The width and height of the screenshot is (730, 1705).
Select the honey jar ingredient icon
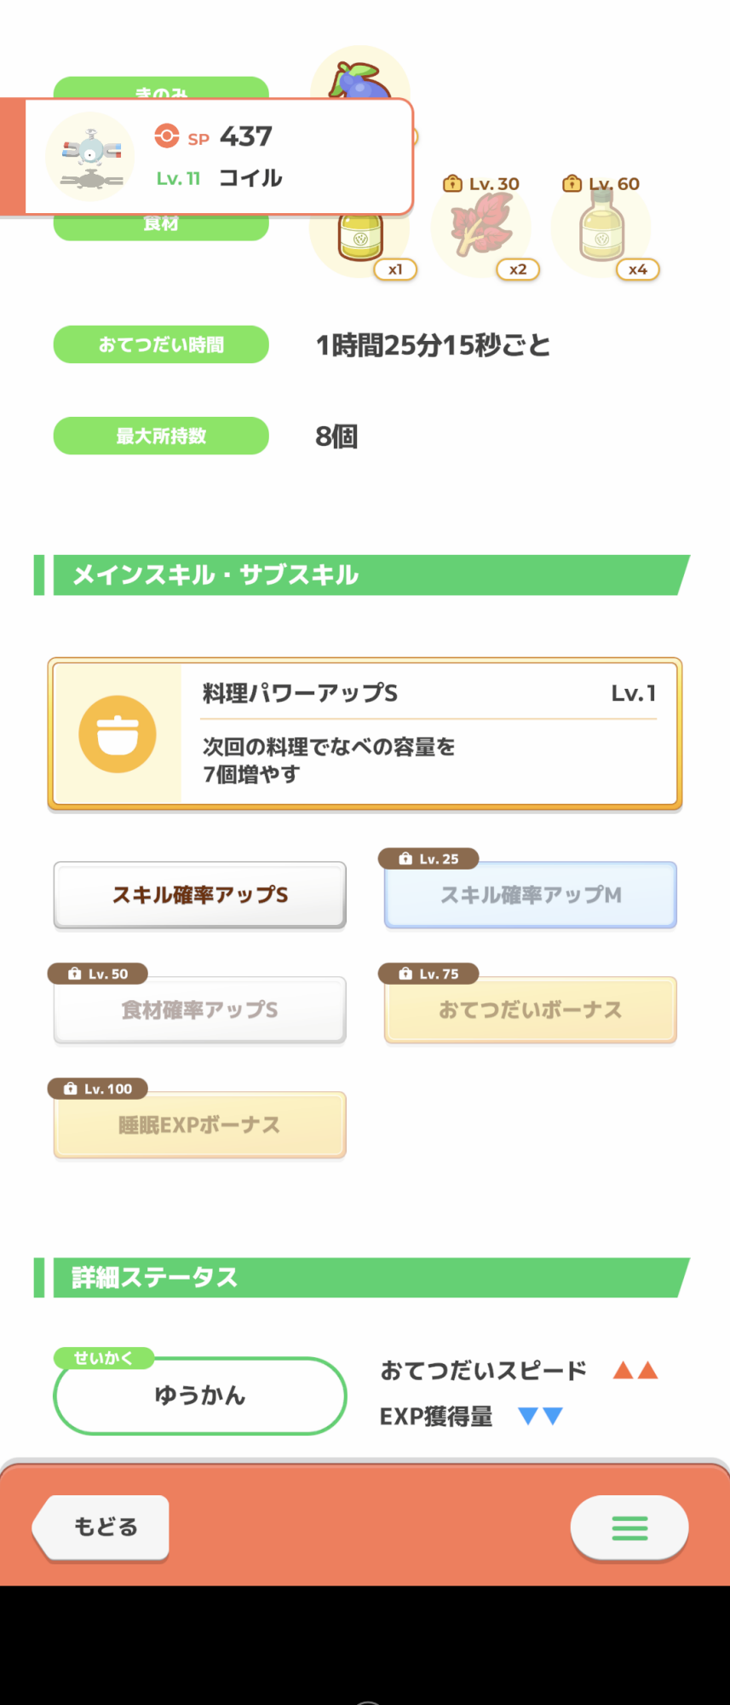[x=361, y=236]
